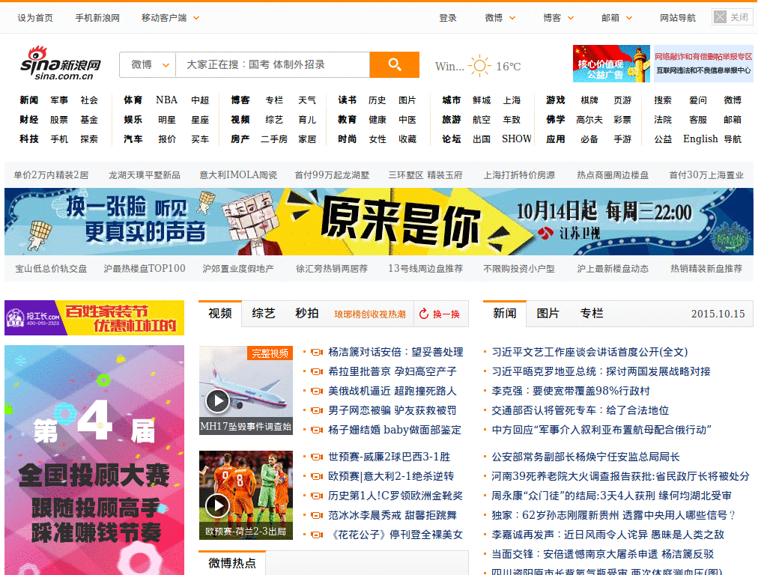This screenshot has width=767, height=575.
Task: Play the 欧预赛 荷兰2-3出局 video
Action: 246,495
